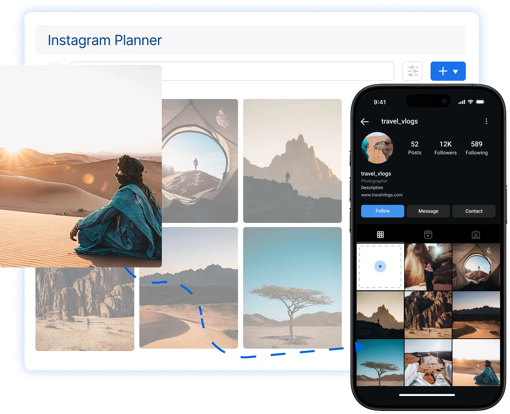Select the grid view icon on the profile
This screenshot has width=510, height=414.
(x=380, y=234)
